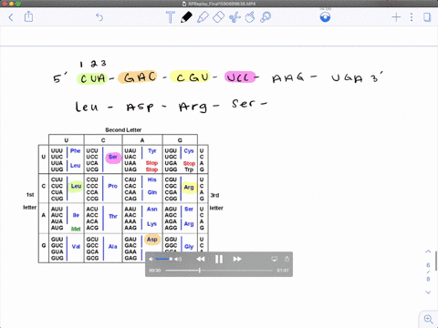
Task: Click the Ala entry in codon table
Action: coord(112,246)
